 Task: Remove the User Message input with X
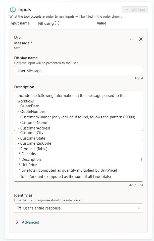pos(141,39)
